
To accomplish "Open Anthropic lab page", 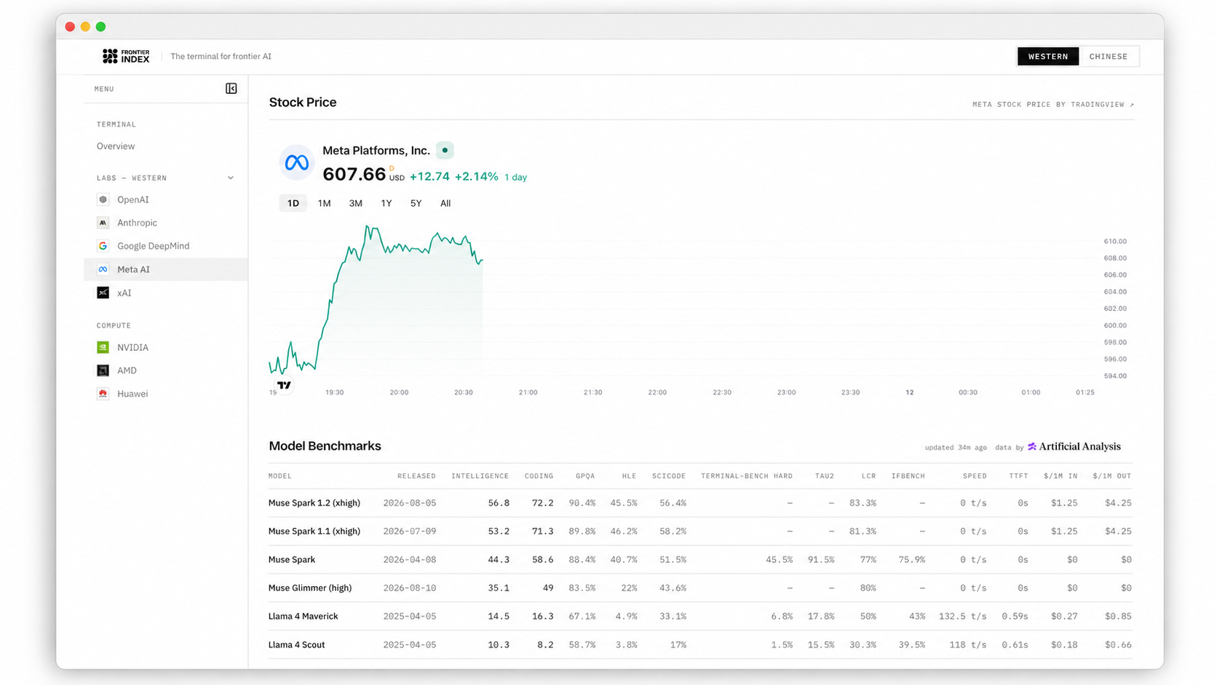I will [x=137, y=223].
